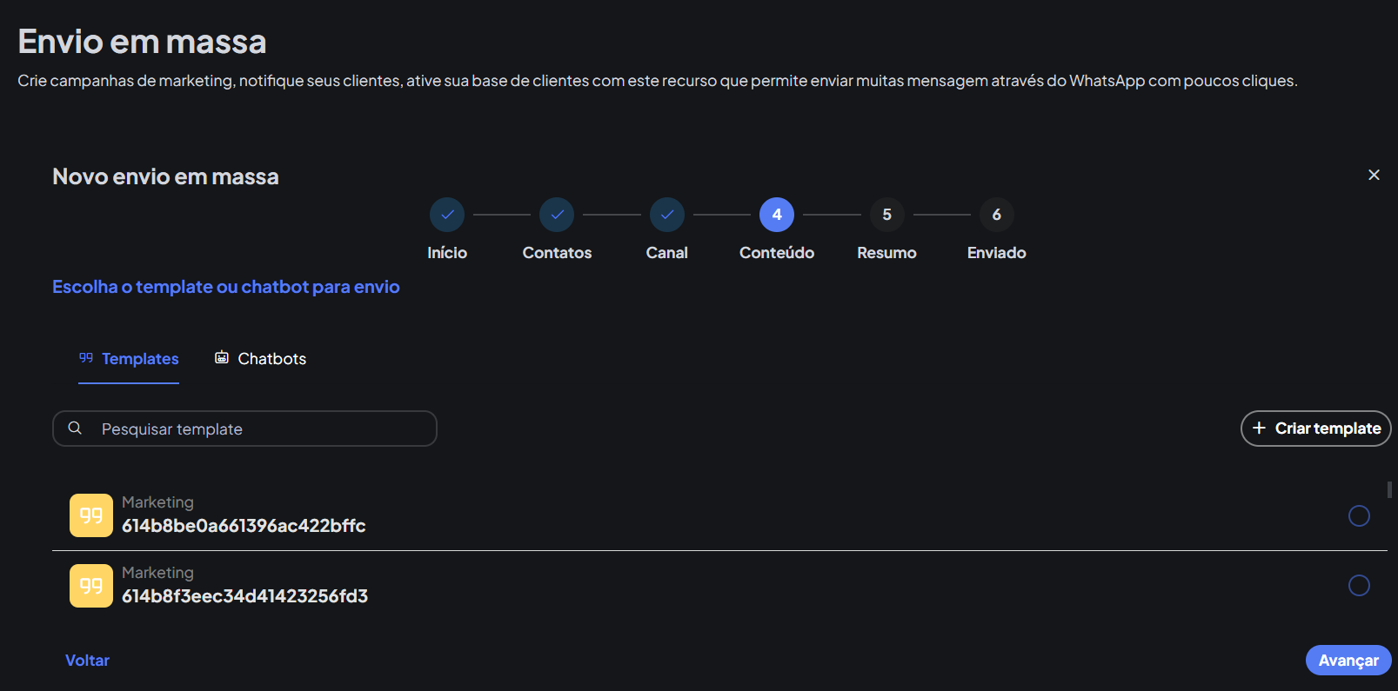Click the quote icon of template 614b8f3eec34d41423256fd3

[x=91, y=586]
